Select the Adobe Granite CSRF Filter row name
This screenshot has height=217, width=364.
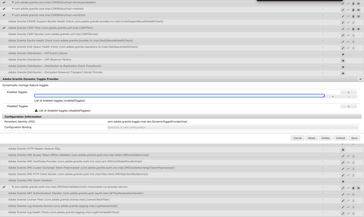50,28
